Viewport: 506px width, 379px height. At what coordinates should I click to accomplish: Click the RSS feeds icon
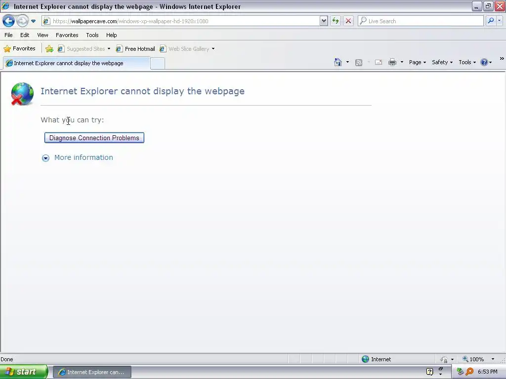(x=359, y=63)
